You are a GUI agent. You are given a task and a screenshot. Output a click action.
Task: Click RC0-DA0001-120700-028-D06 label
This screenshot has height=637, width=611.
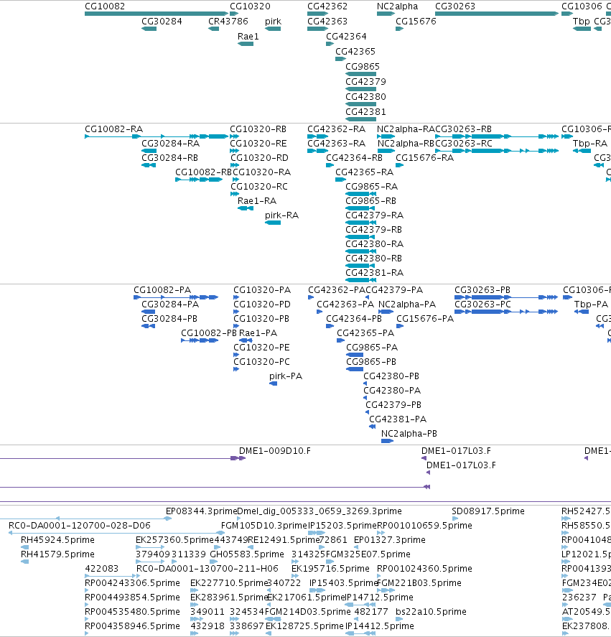[x=80, y=526]
